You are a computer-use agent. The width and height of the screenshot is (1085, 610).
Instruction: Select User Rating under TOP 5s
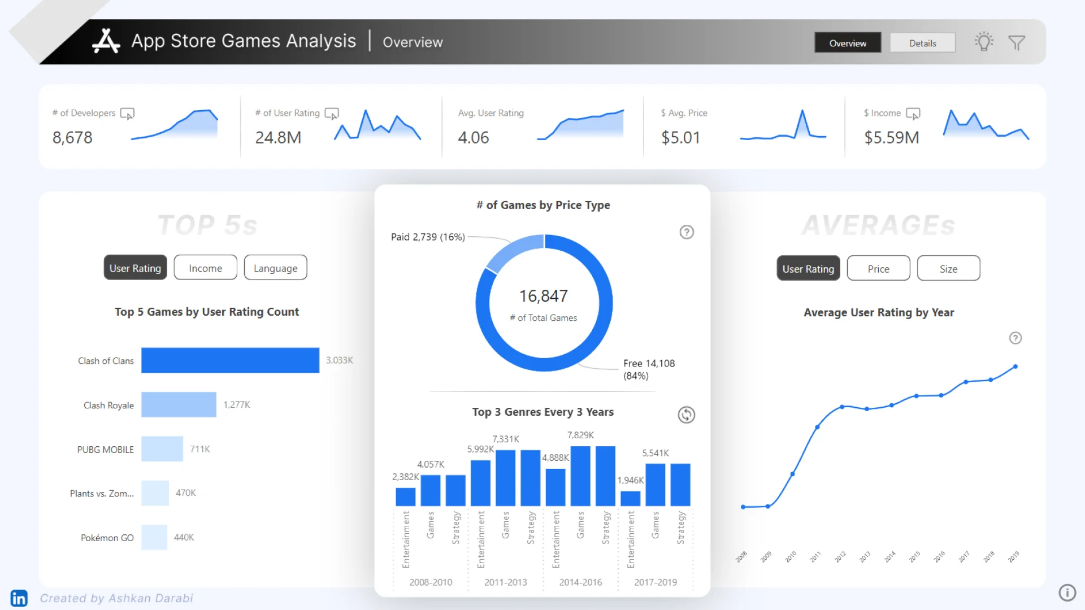click(x=135, y=268)
